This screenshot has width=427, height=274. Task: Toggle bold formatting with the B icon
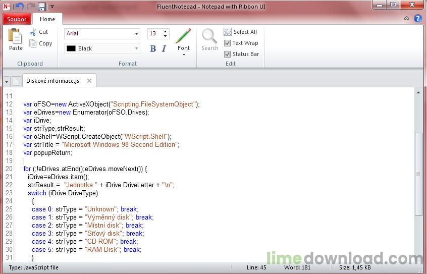[x=153, y=48]
